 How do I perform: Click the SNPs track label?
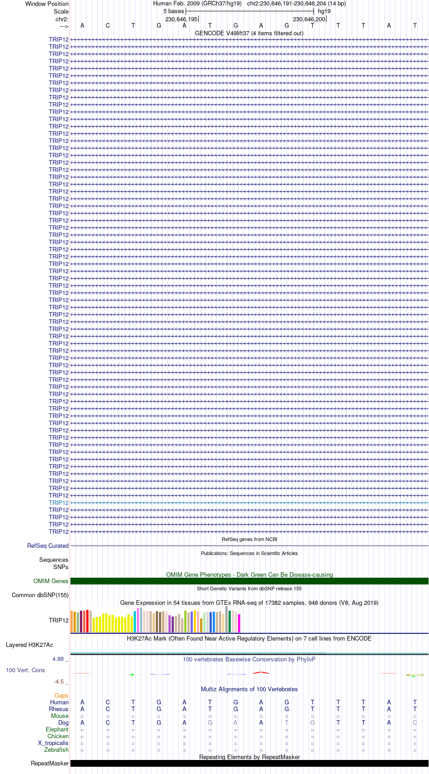pyautogui.click(x=61, y=567)
